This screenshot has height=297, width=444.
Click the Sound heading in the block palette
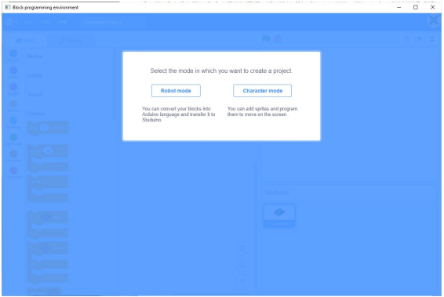(35, 95)
